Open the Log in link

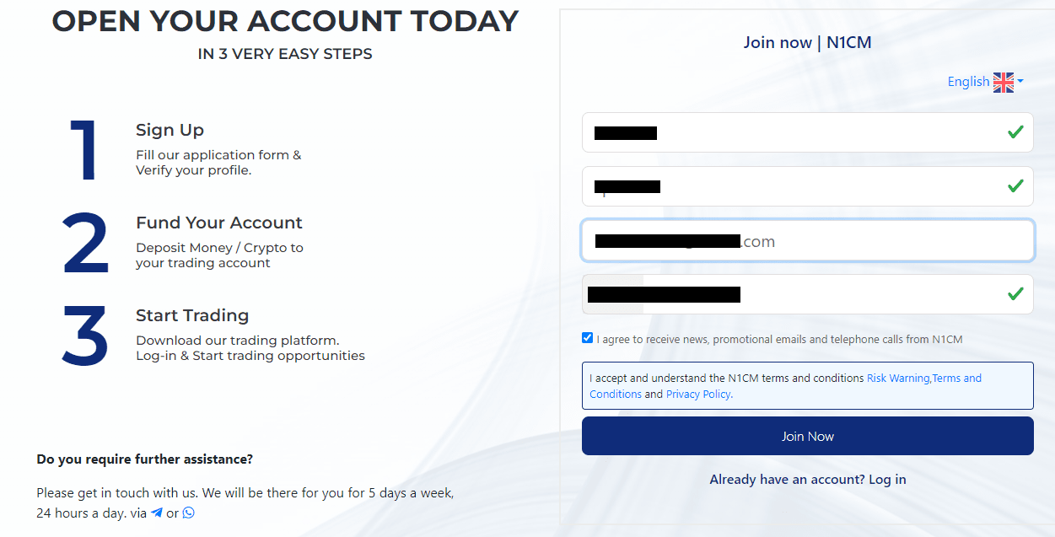point(887,480)
